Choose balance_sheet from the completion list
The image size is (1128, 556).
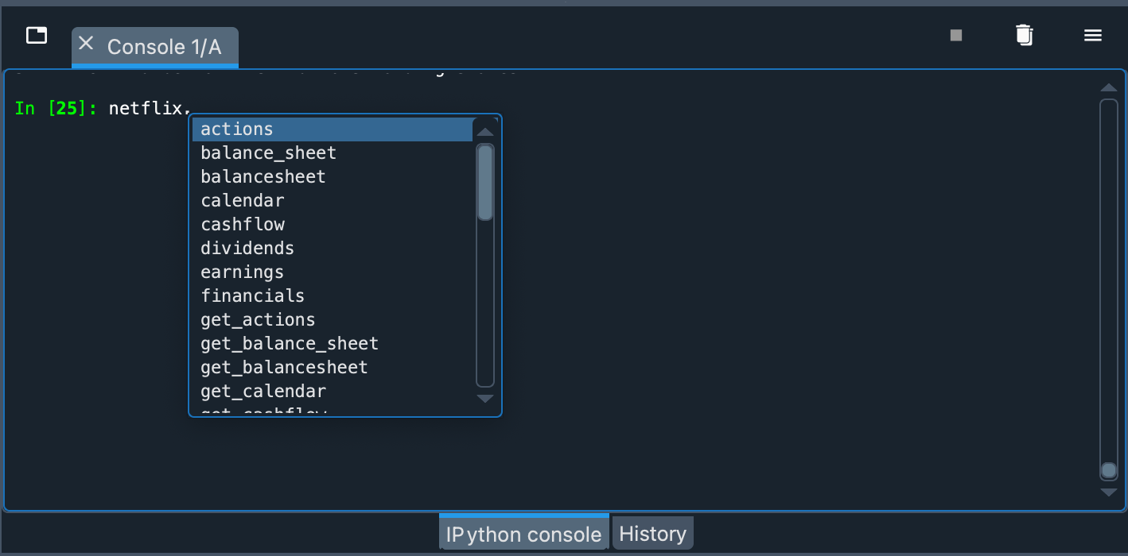point(267,153)
